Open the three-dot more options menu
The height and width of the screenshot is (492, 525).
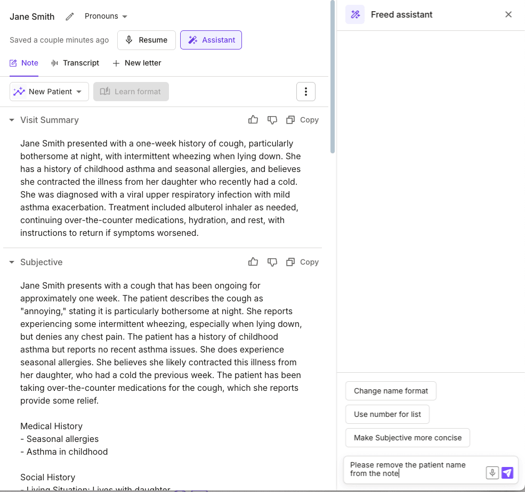point(306,92)
